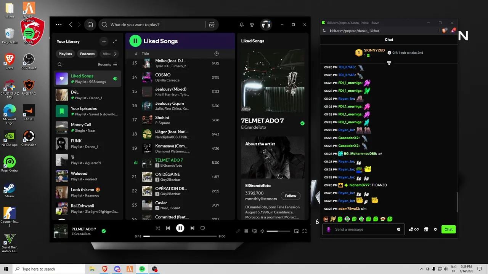Click Spotify icon in the Windows taskbar
Image resolution: width=488 pixels, height=274 pixels.
142,269
